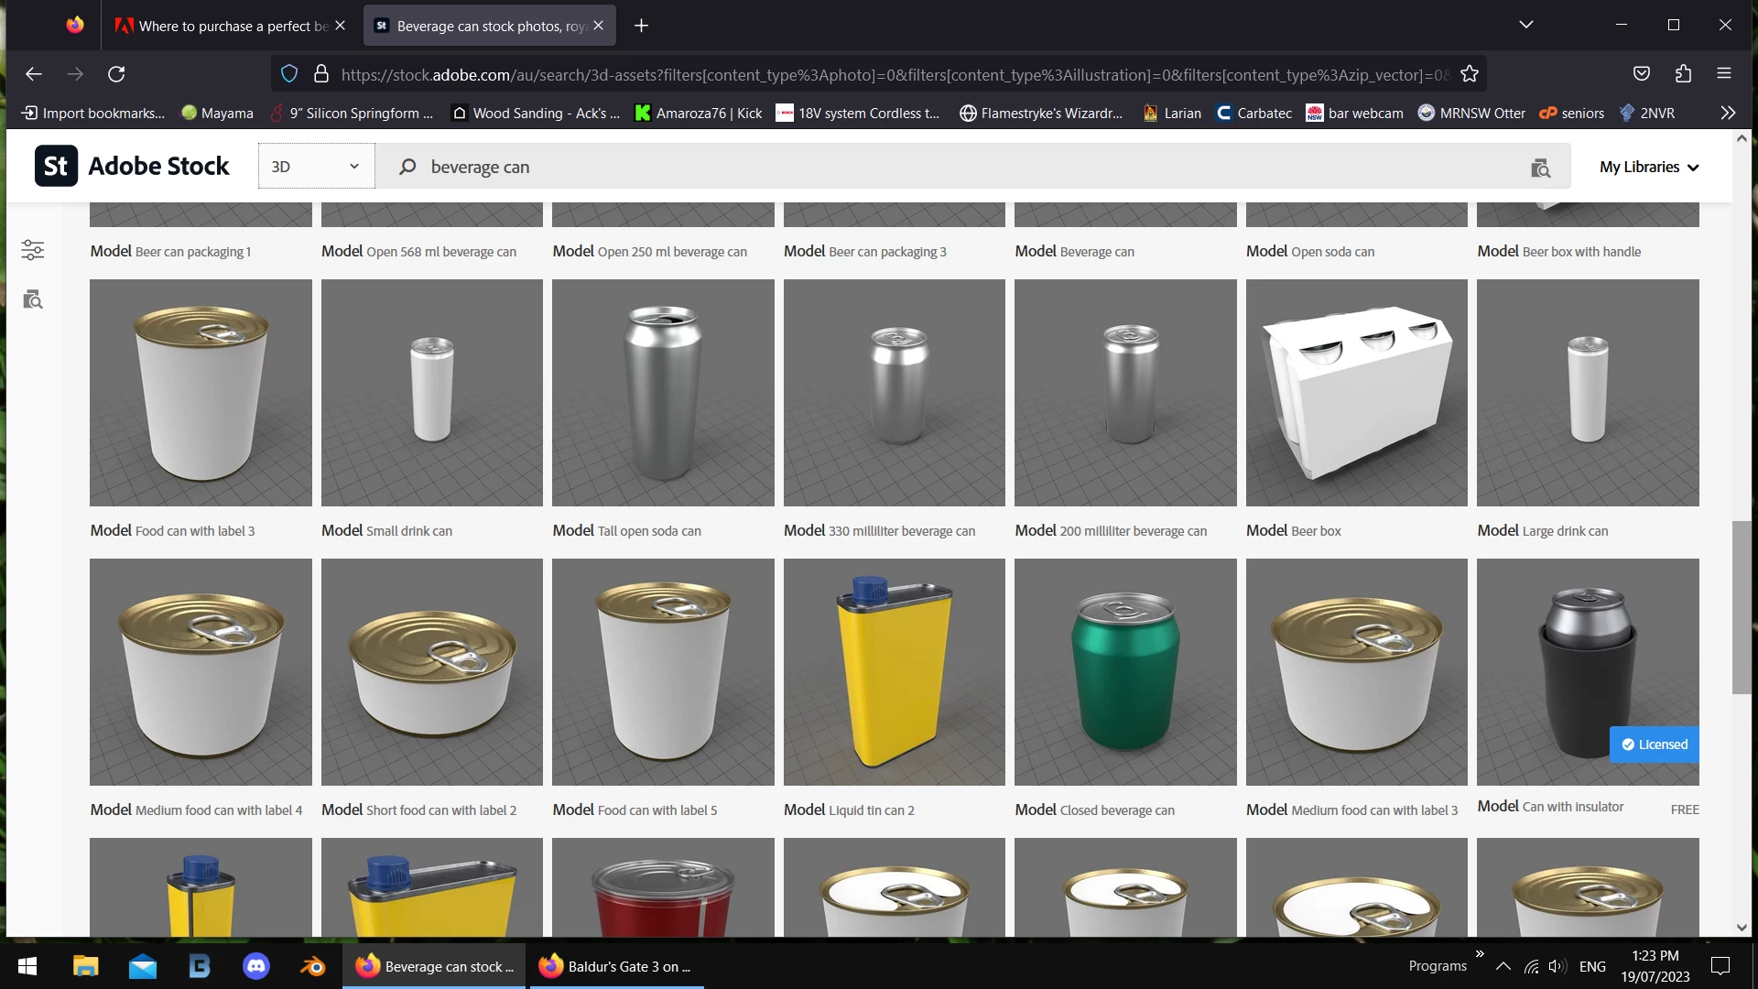This screenshot has height=989, width=1758.
Task: Select the Liquid tin can 2 thumbnail
Action: [x=894, y=672]
